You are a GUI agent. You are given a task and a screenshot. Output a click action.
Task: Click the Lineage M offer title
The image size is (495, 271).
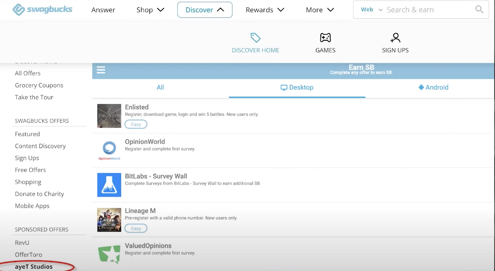(x=140, y=211)
